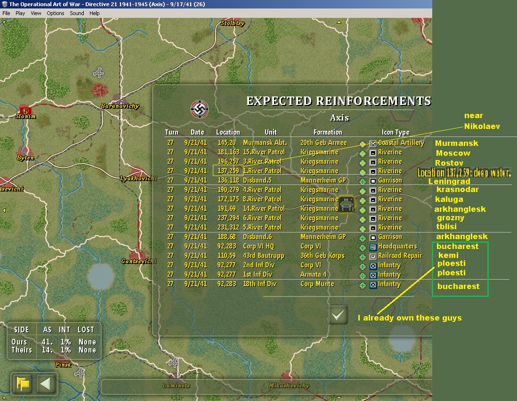Open the Play menu

[x=20, y=13]
